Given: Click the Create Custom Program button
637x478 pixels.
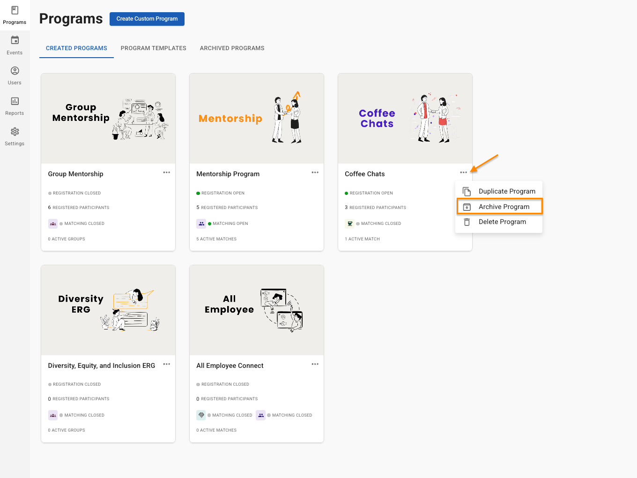Looking at the screenshot, I should coord(147,19).
